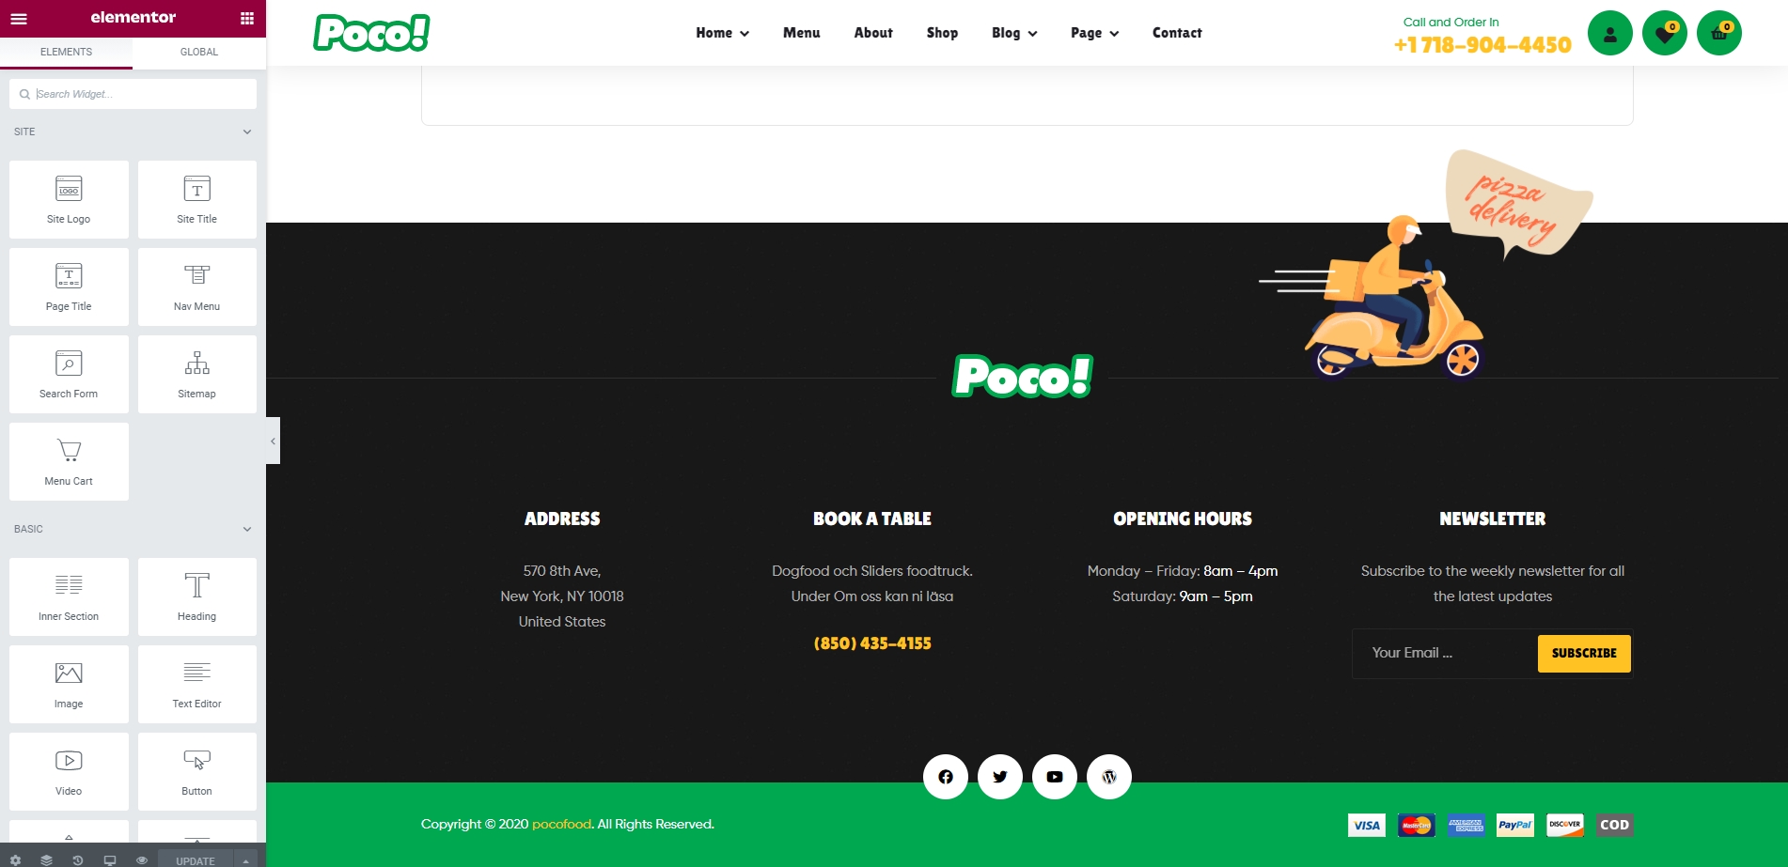Hide the Elementor panel with collapse arrow
Screen dimensions: 1788x867
(x=273, y=441)
